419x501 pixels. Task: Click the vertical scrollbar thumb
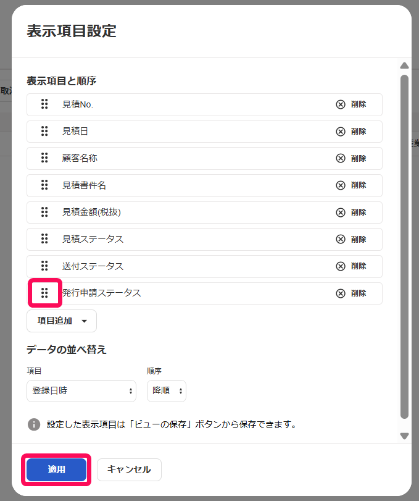[404, 246]
